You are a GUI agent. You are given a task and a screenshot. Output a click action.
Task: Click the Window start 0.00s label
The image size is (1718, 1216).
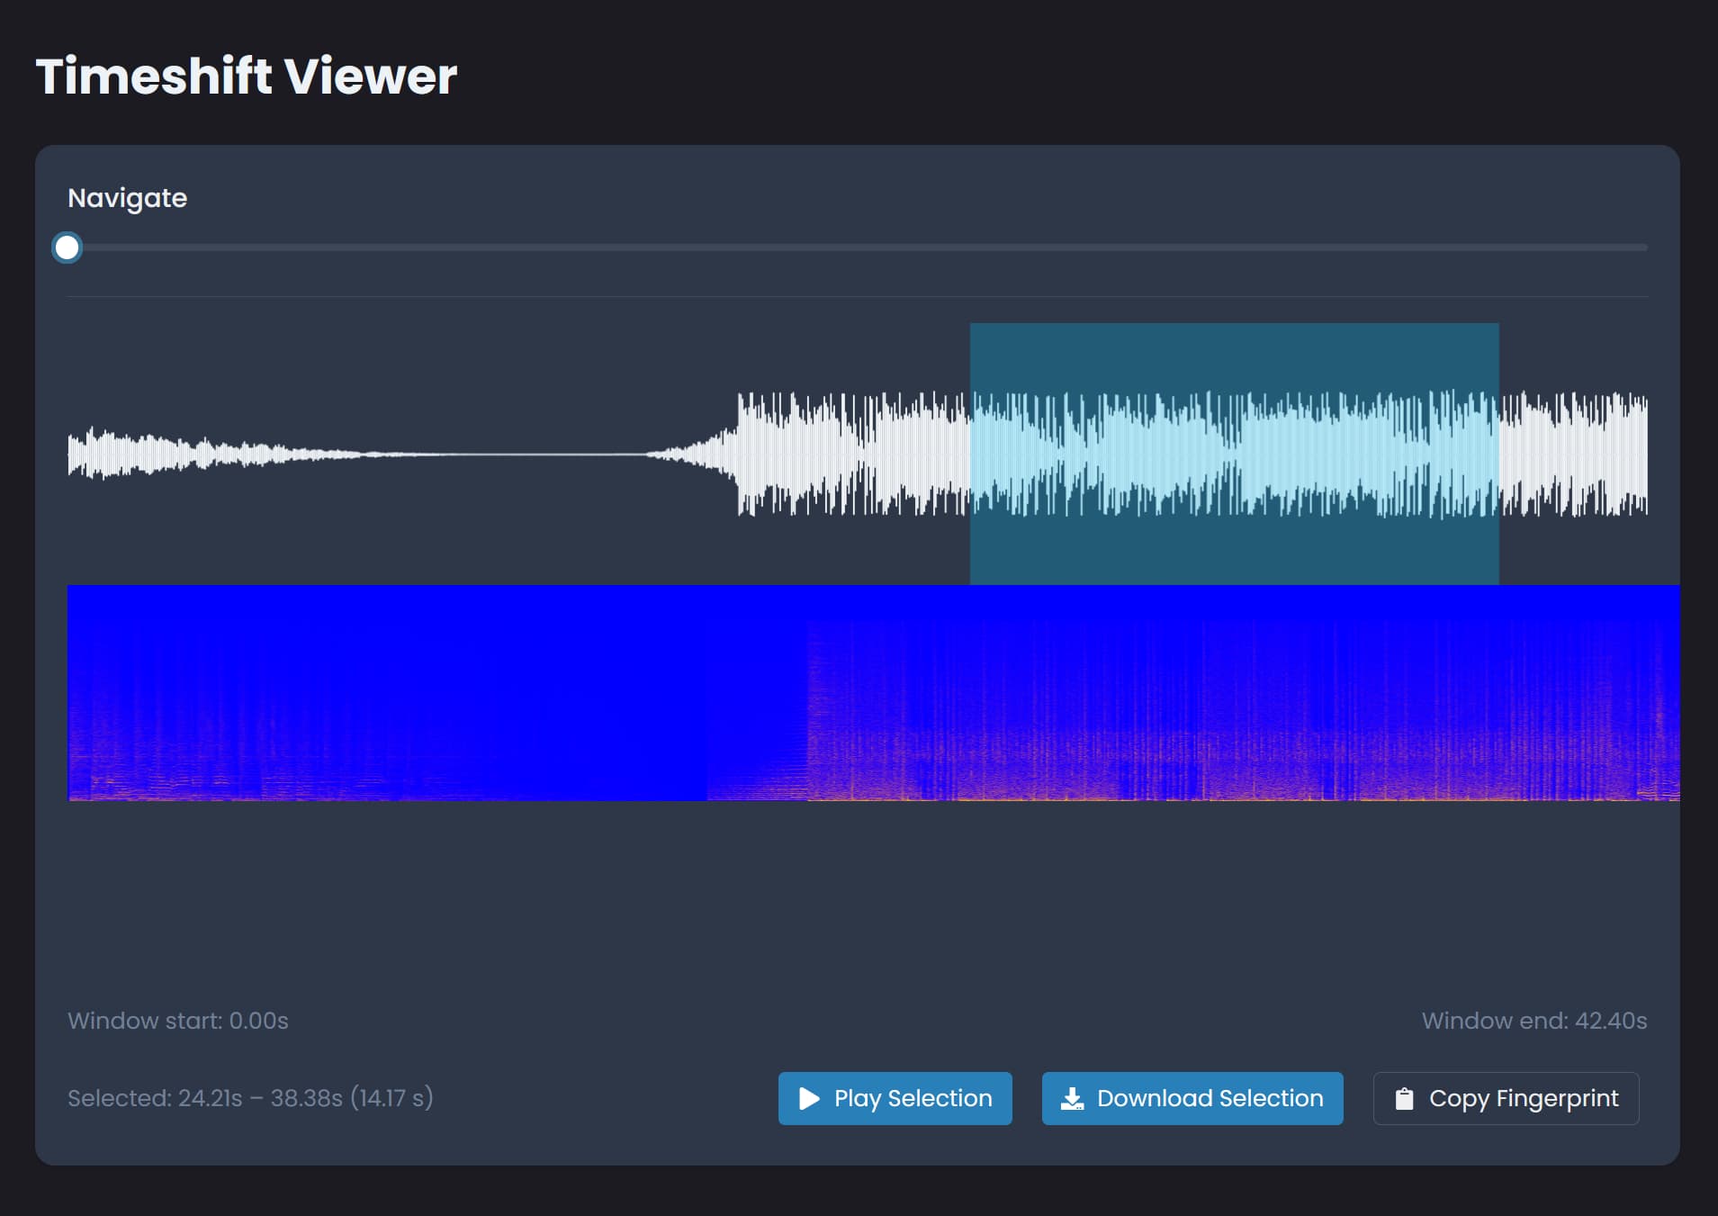(x=178, y=1021)
